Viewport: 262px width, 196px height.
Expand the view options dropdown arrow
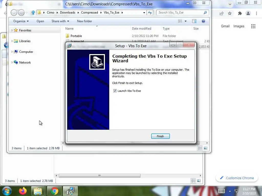pos(185,21)
